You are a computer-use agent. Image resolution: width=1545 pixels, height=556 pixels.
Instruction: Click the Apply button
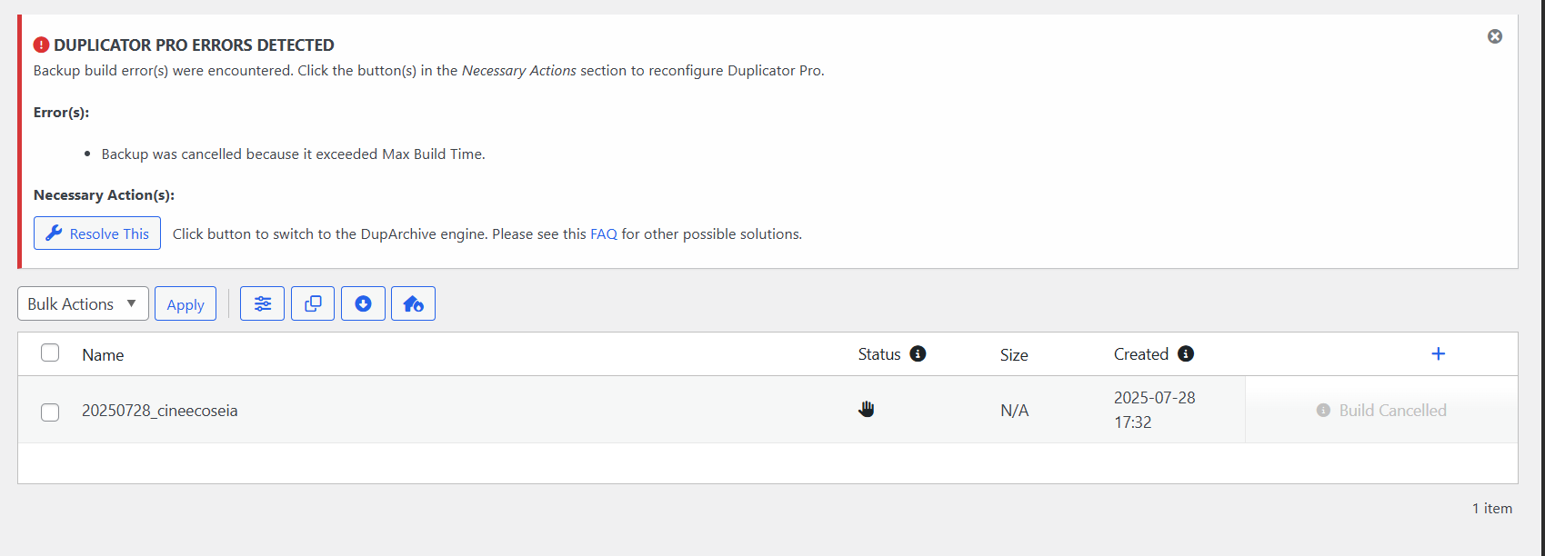point(186,304)
